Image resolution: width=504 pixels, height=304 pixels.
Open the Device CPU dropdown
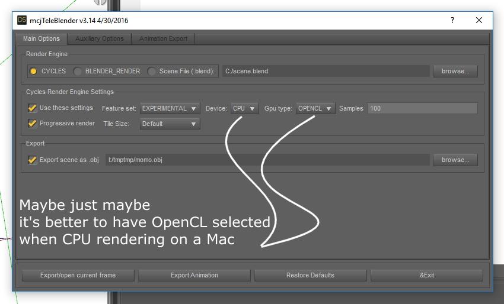pyautogui.click(x=244, y=108)
